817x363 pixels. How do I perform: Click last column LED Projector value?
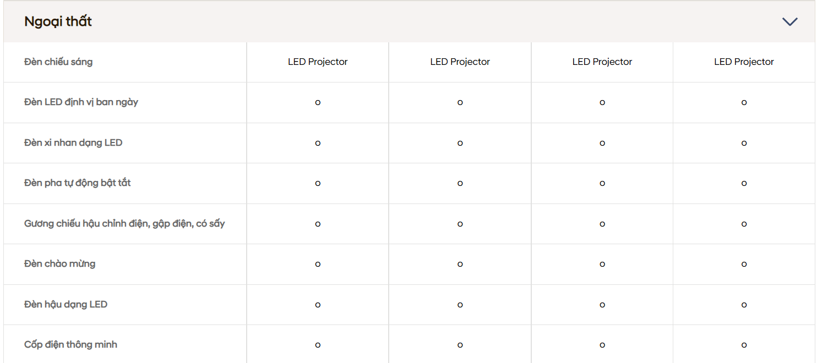point(744,62)
